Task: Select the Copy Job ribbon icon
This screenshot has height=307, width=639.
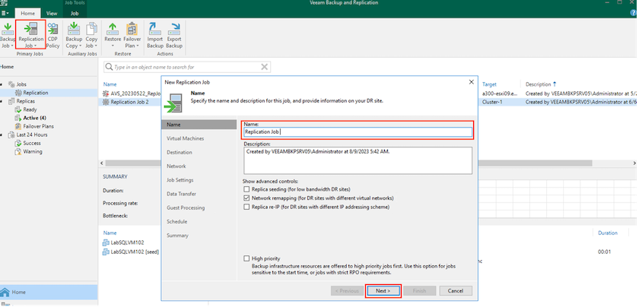Action: pos(91,34)
